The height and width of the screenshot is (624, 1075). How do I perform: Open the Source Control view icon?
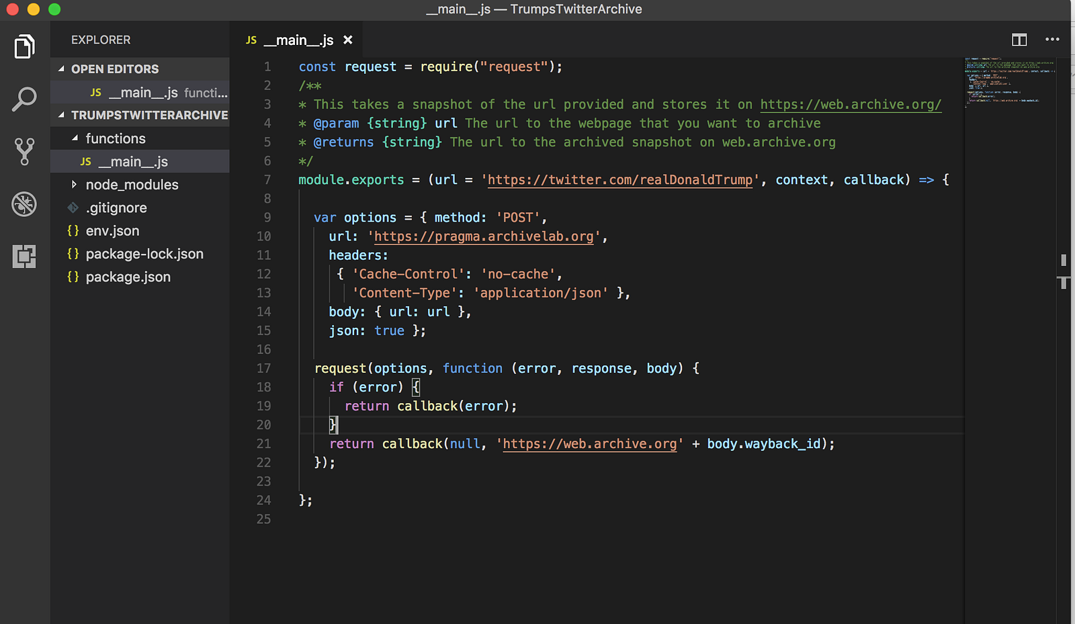pyautogui.click(x=24, y=152)
